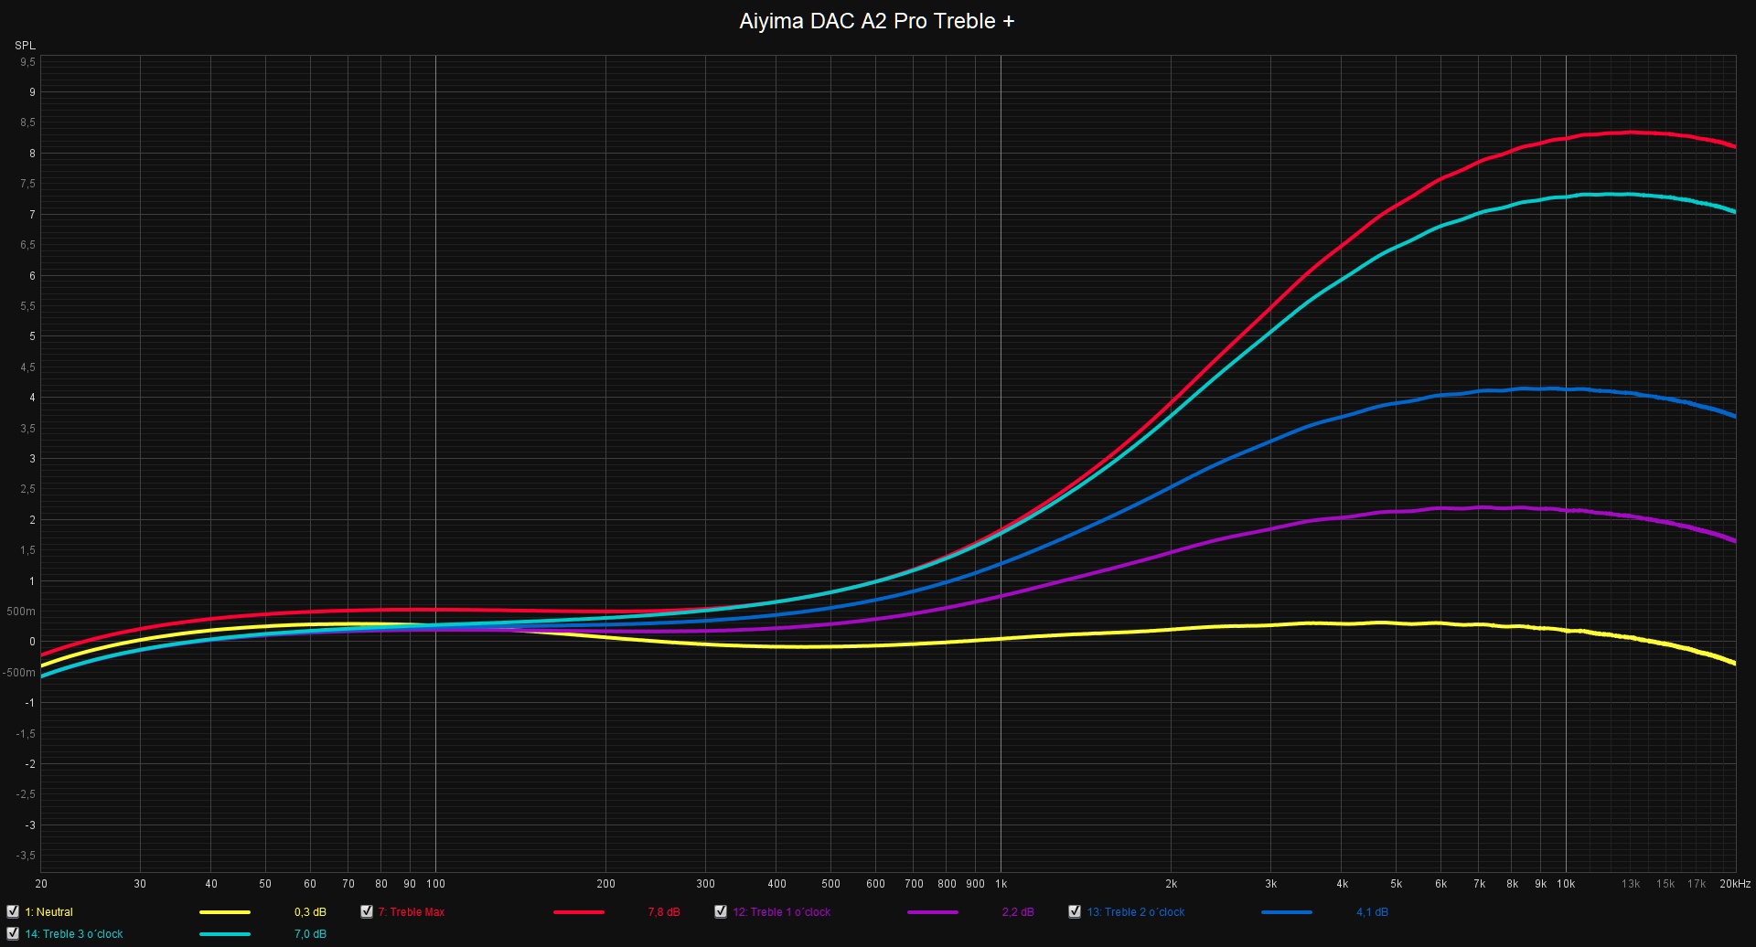Click the 7,8 dB Treble Max value
This screenshot has height=947, width=1756.
click(x=664, y=912)
